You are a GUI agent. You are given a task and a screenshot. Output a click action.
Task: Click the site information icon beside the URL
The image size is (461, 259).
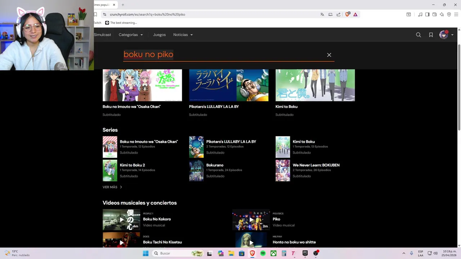pos(104,14)
